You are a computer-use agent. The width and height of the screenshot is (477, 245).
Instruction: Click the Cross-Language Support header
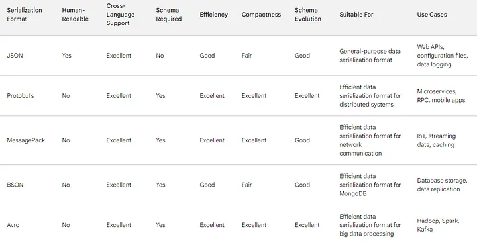pos(121,15)
